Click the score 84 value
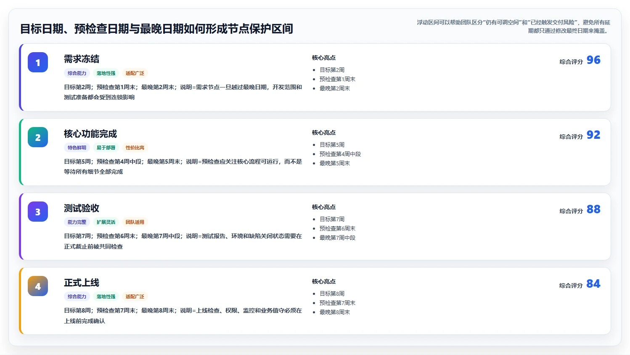Screen dimensions: 630x355 tap(593, 284)
